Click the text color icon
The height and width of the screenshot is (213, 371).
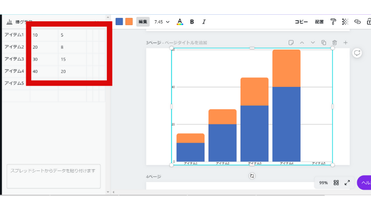180,22
